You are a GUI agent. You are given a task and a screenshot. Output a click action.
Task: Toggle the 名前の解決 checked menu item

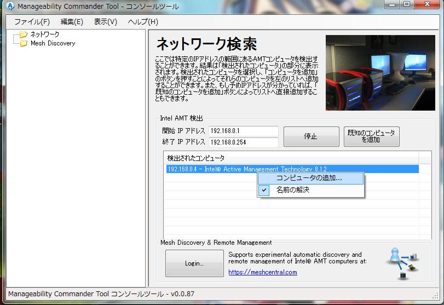coord(310,190)
